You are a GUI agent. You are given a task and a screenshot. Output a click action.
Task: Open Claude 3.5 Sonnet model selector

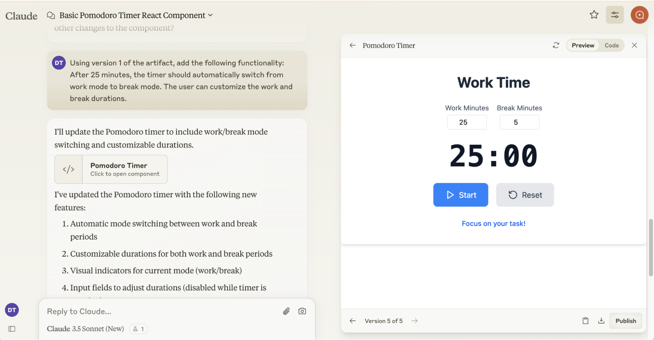point(85,329)
